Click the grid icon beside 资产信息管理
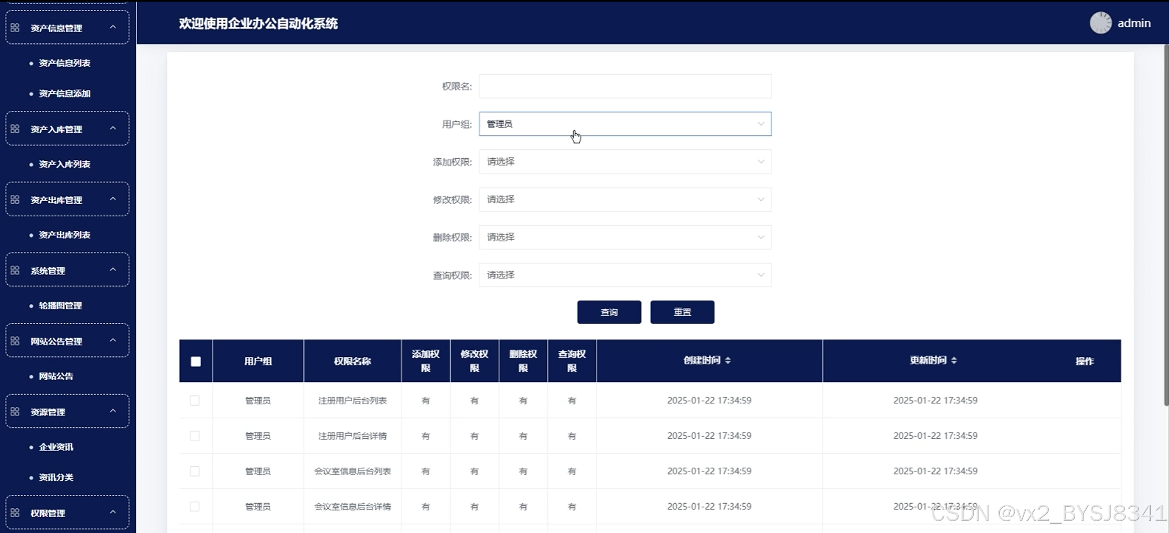The width and height of the screenshot is (1169, 533). pyautogui.click(x=15, y=28)
